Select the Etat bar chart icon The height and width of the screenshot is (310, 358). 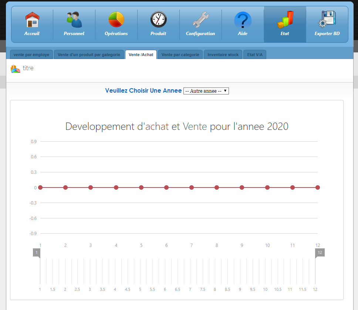(285, 20)
